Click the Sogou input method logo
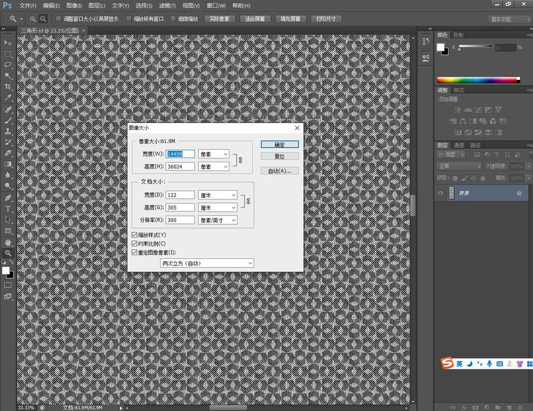 [x=447, y=363]
